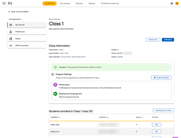Click the person icon for Roster
Image resolution: width=181 pixels, height=138 pixels.
[11, 39]
